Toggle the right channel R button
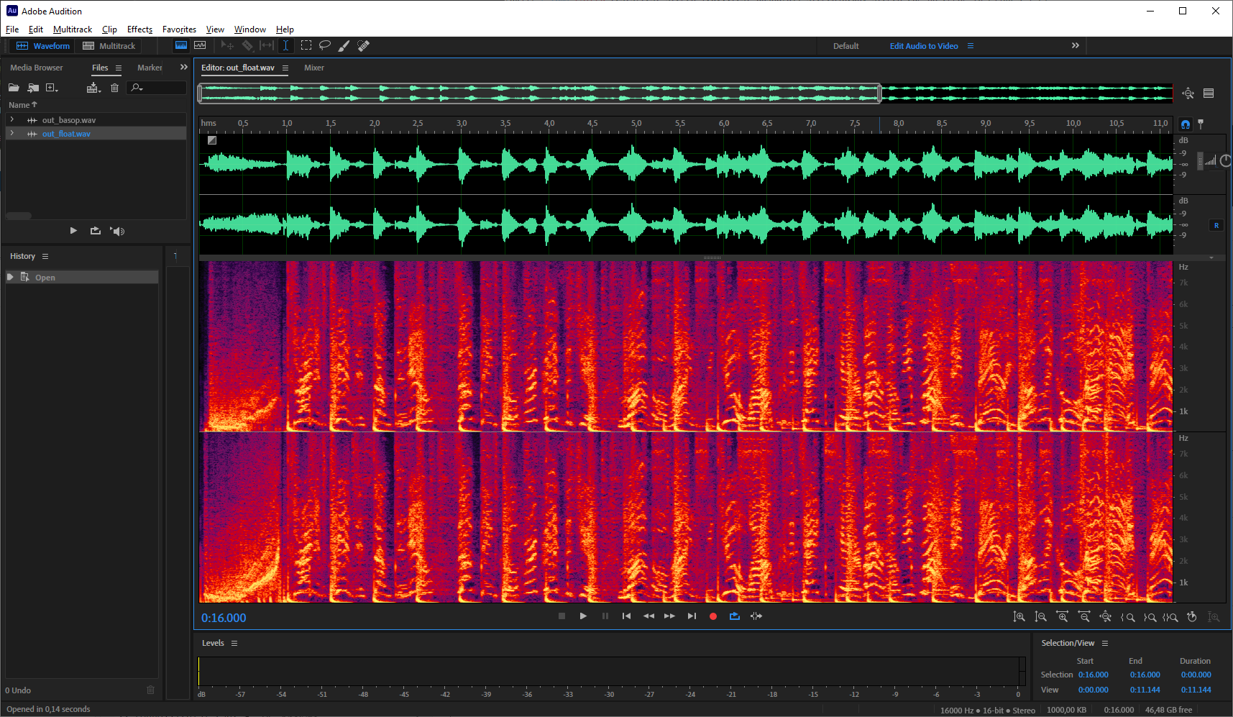The height and width of the screenshot is (717, 1233). pyautogui.click(x=1216, y=225)
